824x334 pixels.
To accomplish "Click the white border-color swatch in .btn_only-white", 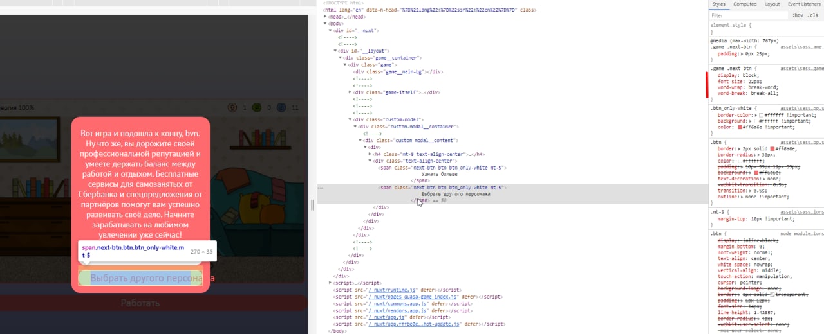I will coord(762,116).
